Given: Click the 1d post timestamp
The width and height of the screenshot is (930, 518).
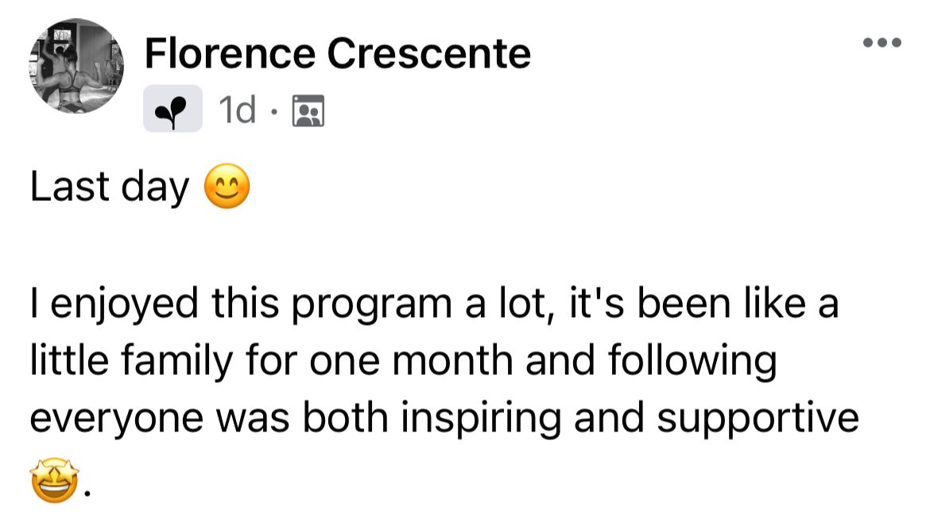Looking at the screenshot, I should click(237, 110).
